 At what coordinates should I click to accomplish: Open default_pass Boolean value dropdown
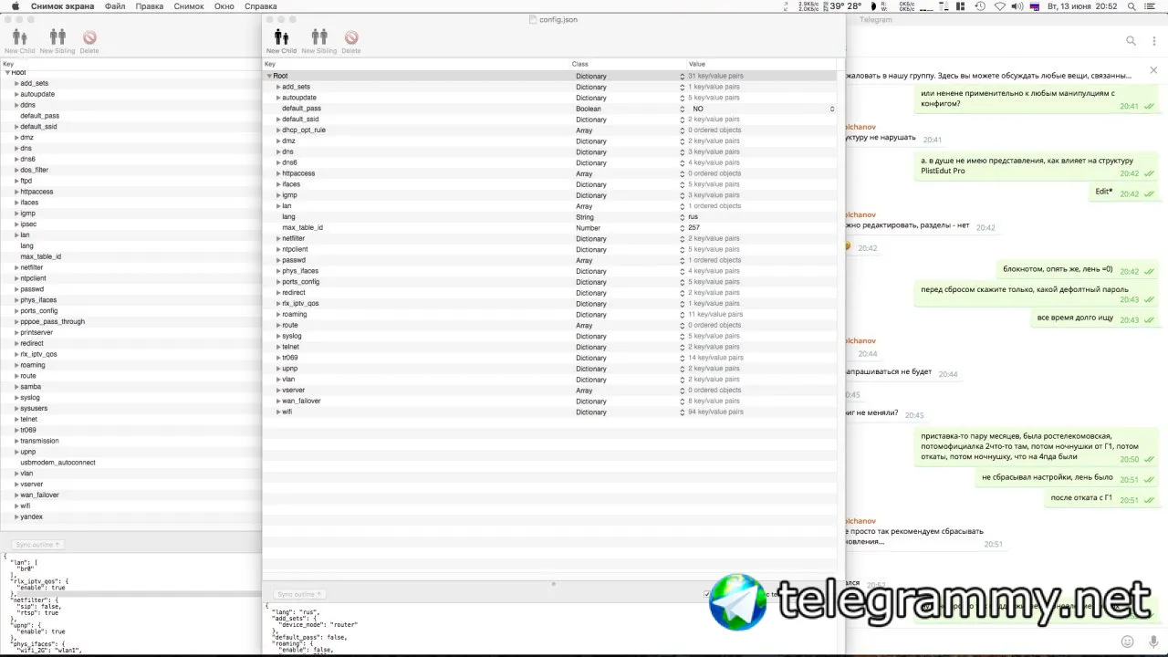click(x=832, y=109)
